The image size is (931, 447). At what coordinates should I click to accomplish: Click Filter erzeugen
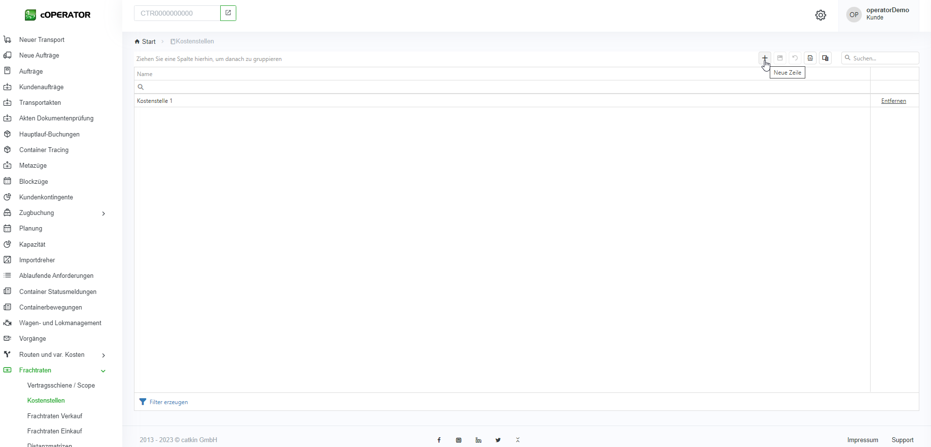point(168,402)
